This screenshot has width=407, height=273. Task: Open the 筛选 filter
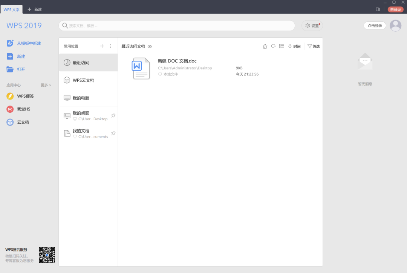(x=314, y=46)
